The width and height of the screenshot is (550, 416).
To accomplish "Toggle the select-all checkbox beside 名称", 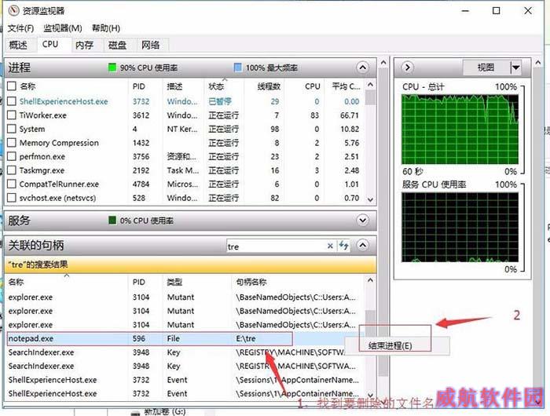I will point(12,86).
